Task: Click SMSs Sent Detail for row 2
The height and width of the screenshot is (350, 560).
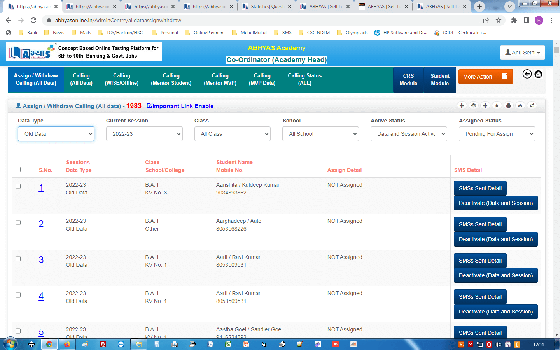Action: click(480, 224)
